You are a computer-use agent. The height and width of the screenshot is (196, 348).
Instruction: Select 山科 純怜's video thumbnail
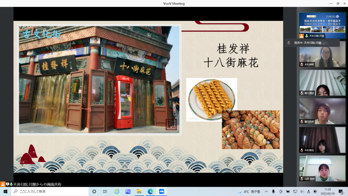[x=322, y=168]
